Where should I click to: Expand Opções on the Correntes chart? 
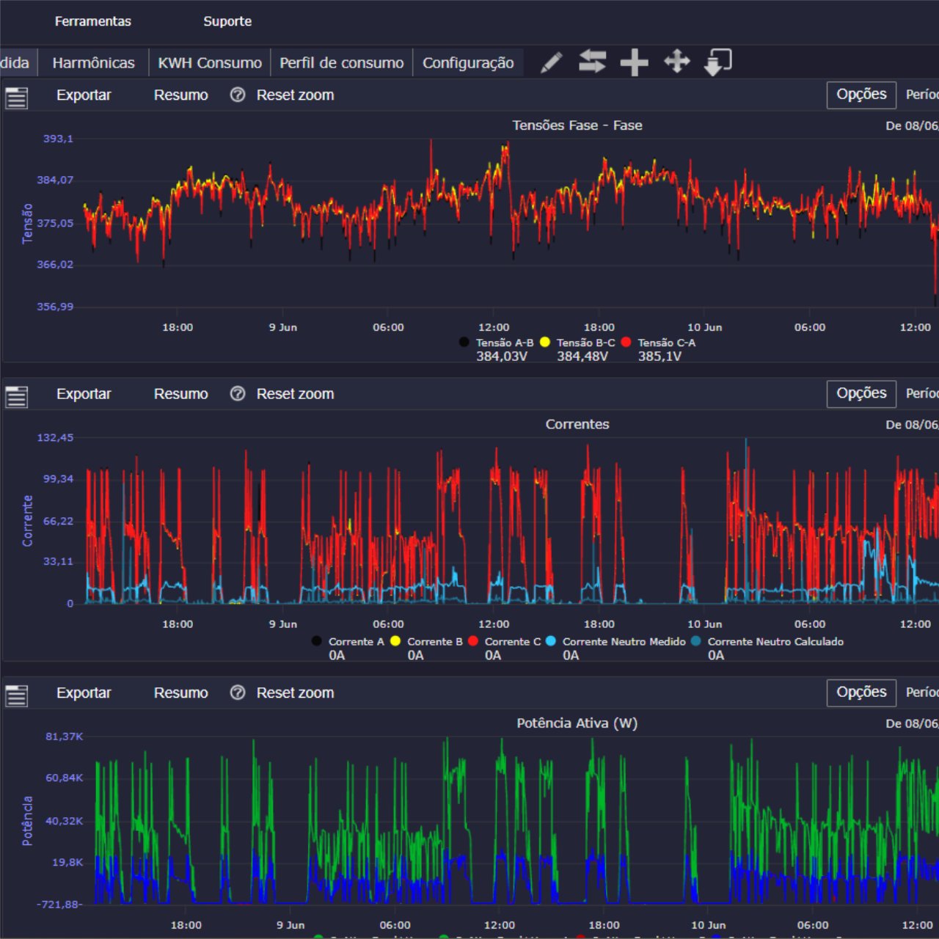point(861,393)
